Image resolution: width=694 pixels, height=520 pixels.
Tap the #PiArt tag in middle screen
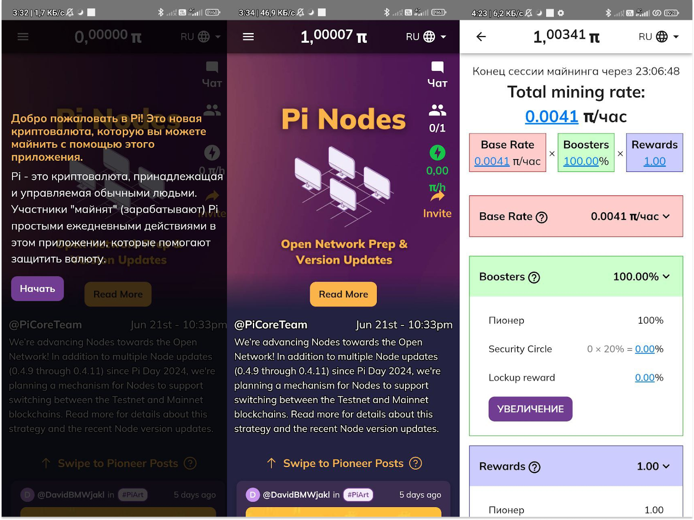coord(358,494)
